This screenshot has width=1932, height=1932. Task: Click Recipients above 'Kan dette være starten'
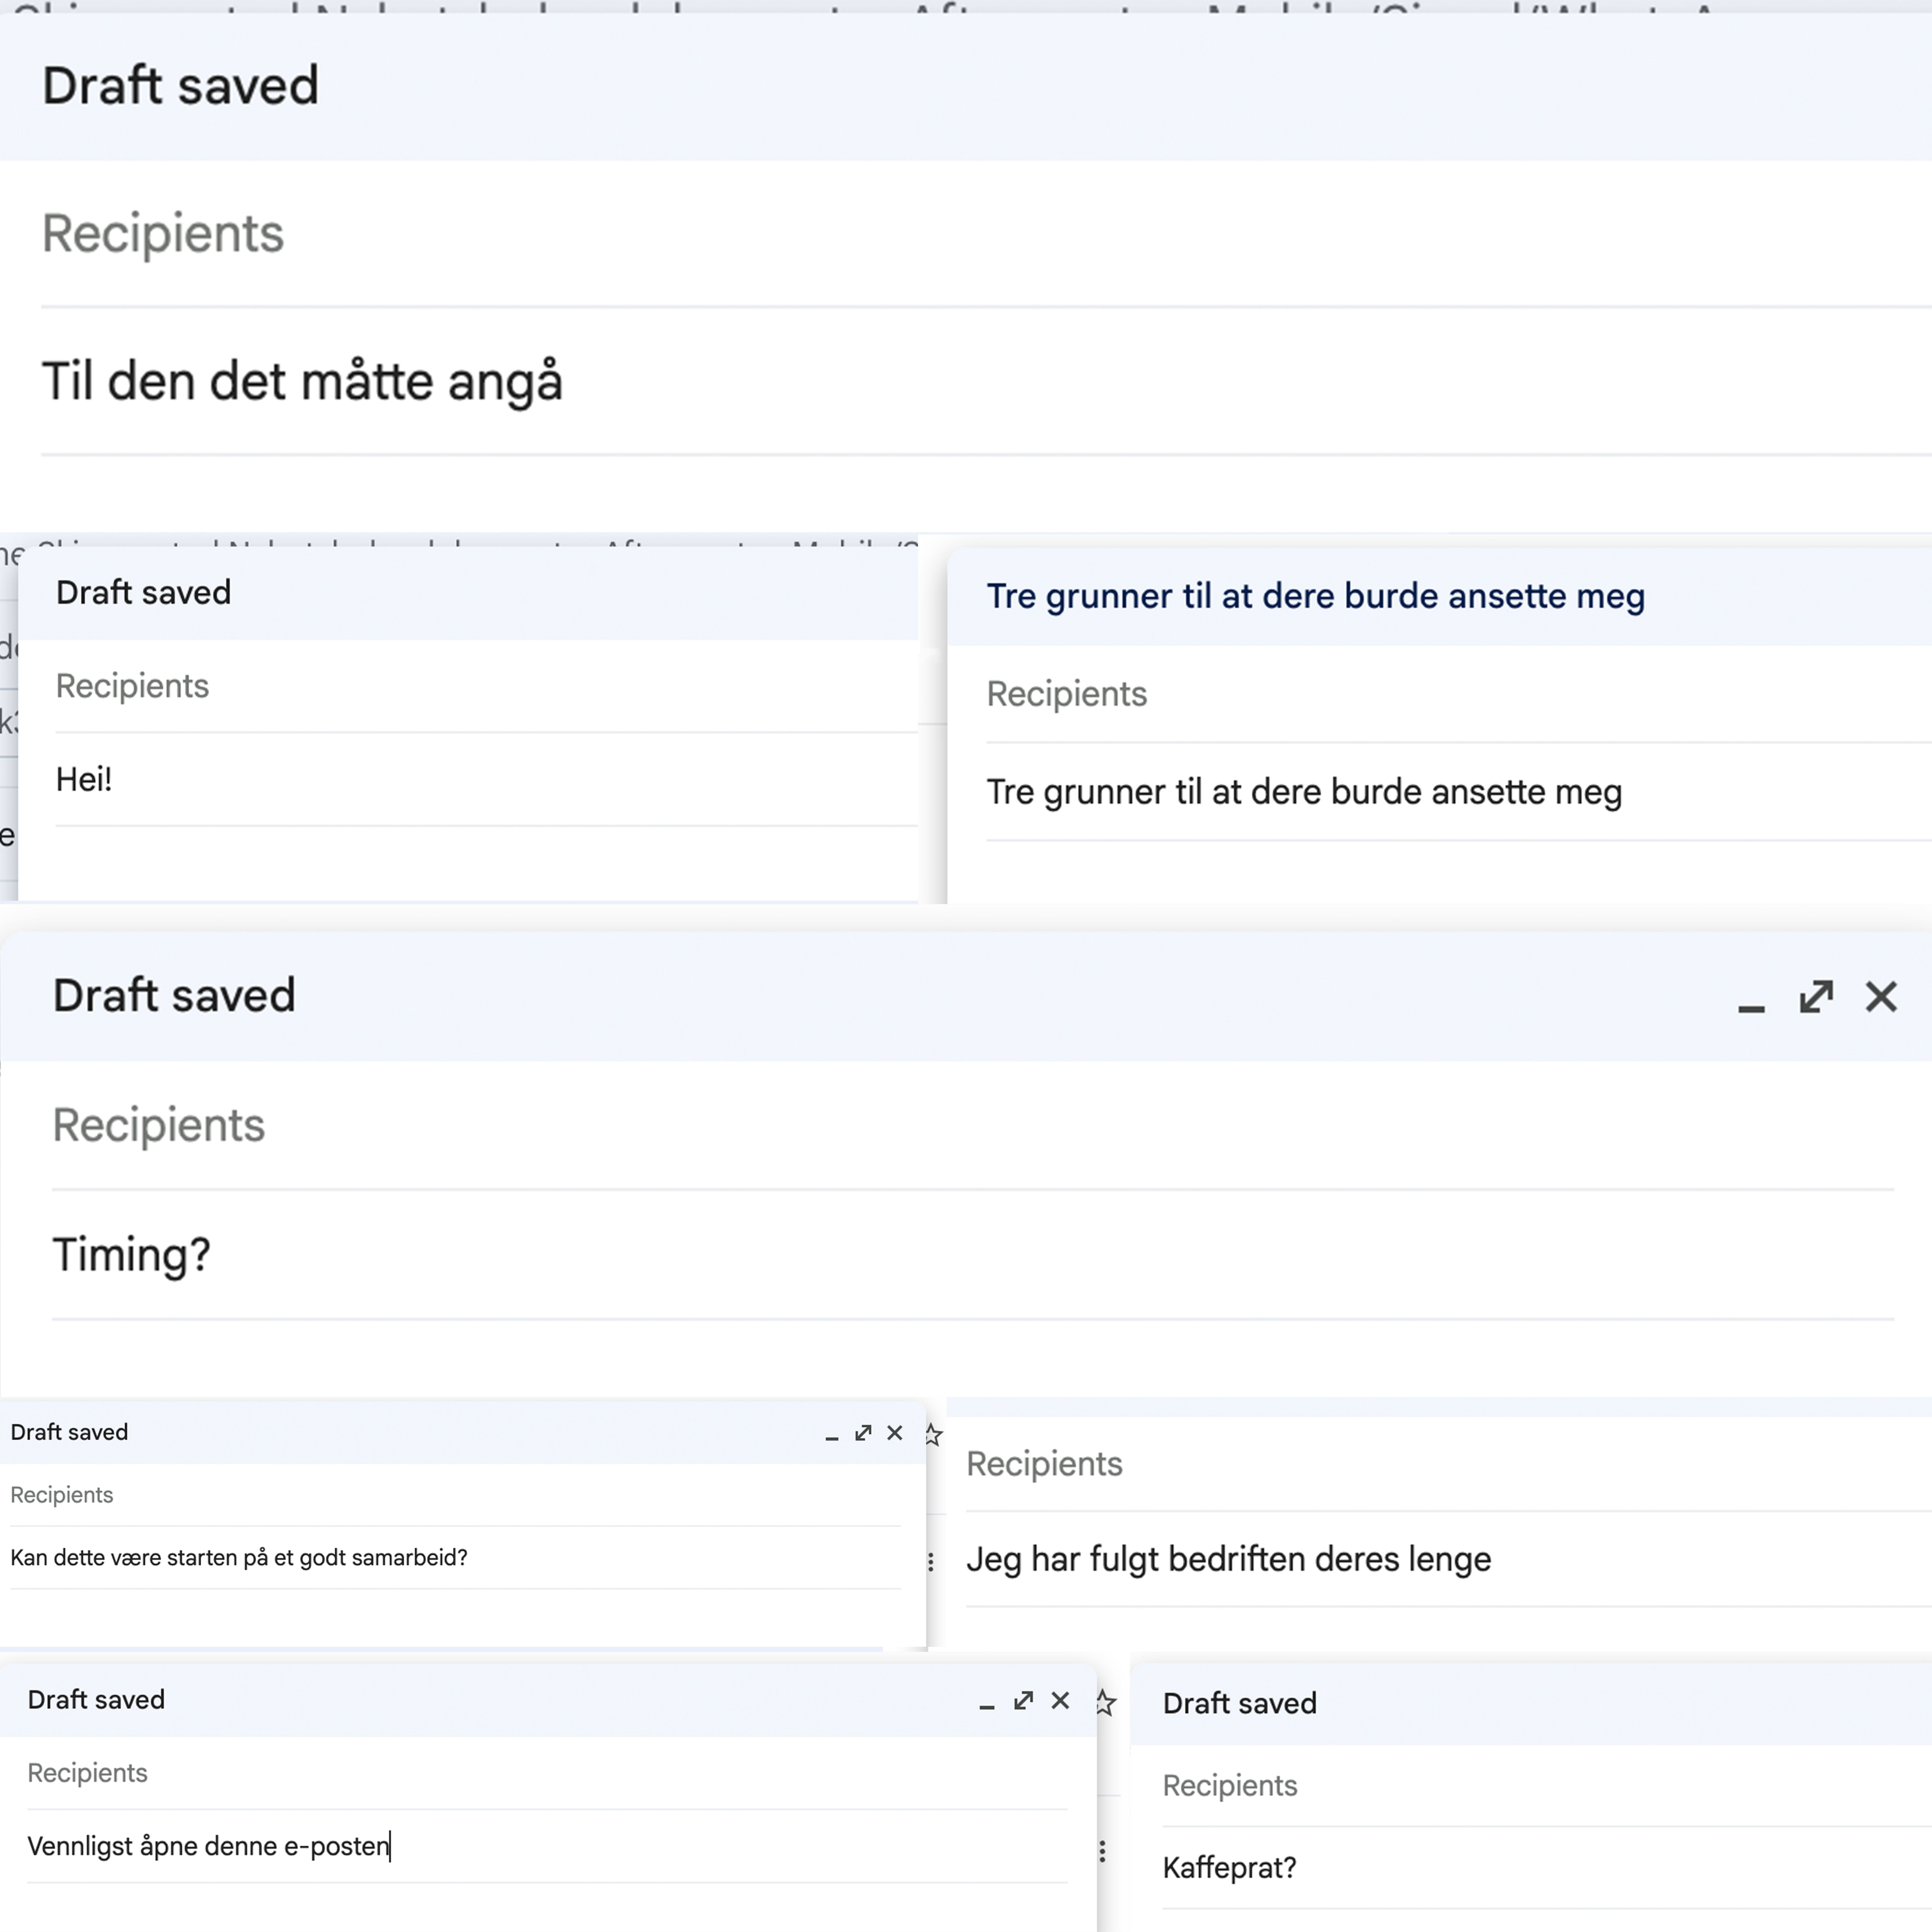coord(455,1495)
